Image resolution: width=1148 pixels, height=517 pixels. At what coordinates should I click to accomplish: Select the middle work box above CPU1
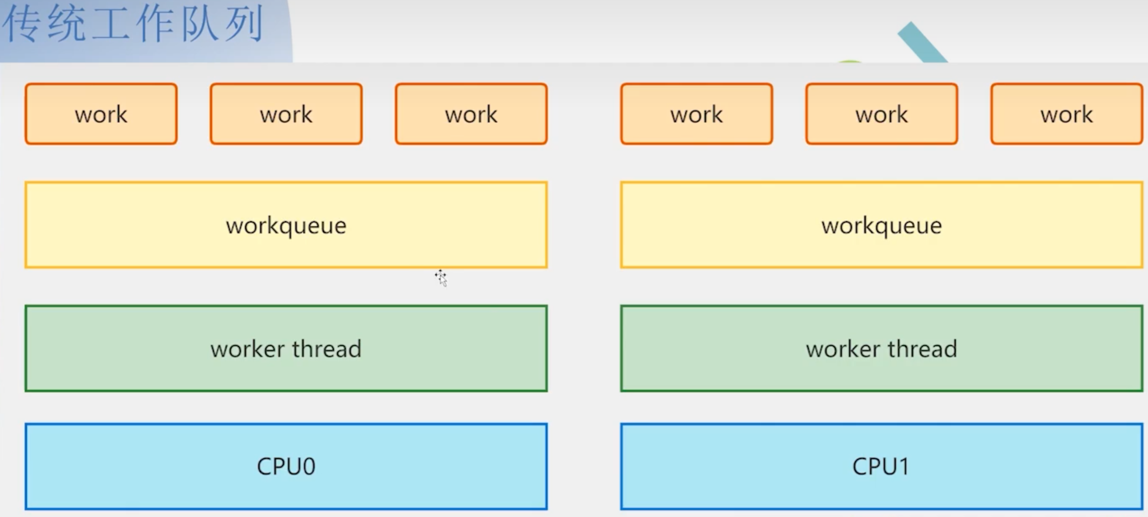coord(881,114)
